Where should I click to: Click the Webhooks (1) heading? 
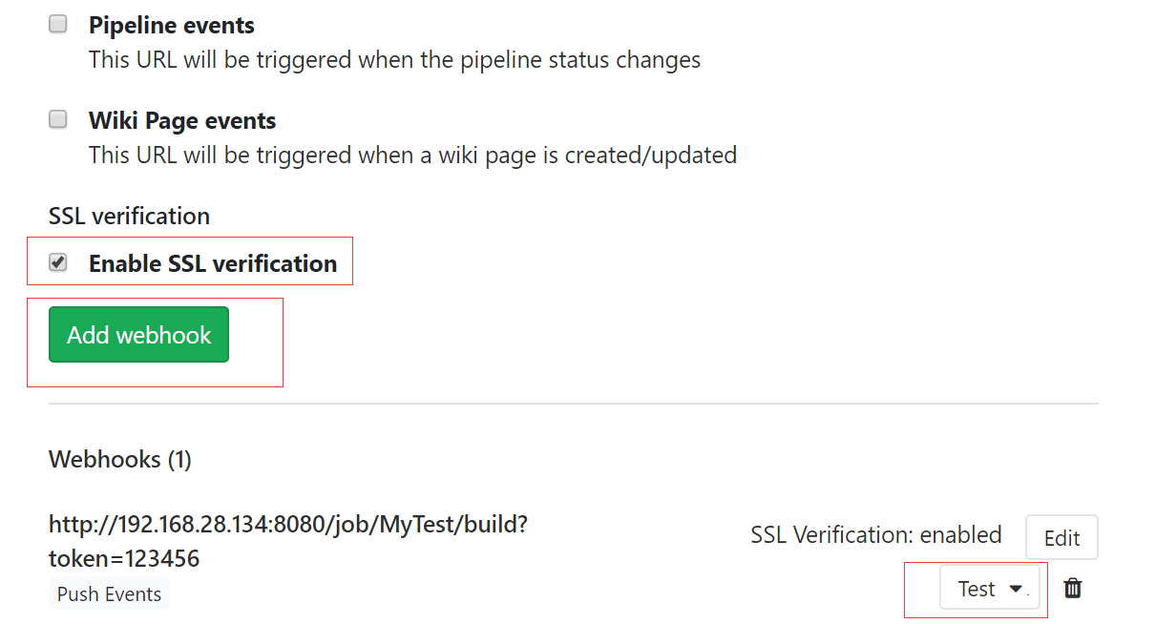[120, 459]
